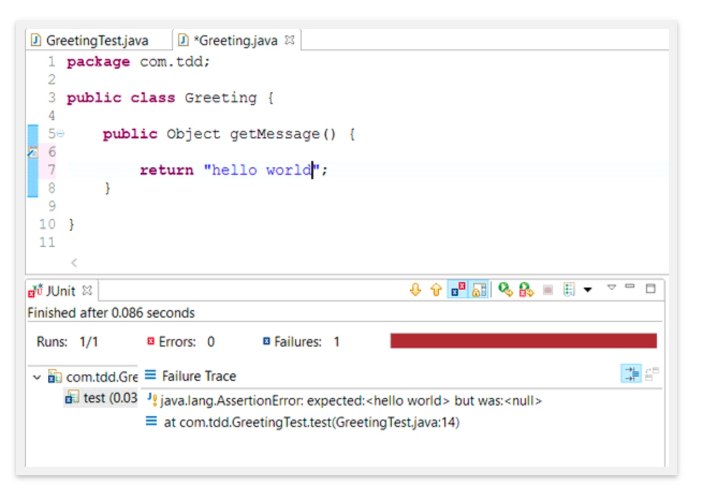This screenshot has width=702, height=500.
Task: Click the Rerun Test icon
Action: 505,290
